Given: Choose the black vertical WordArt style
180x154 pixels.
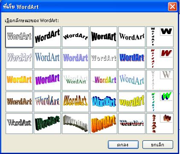Looking at the screenshot, I should tap(160, 37).
